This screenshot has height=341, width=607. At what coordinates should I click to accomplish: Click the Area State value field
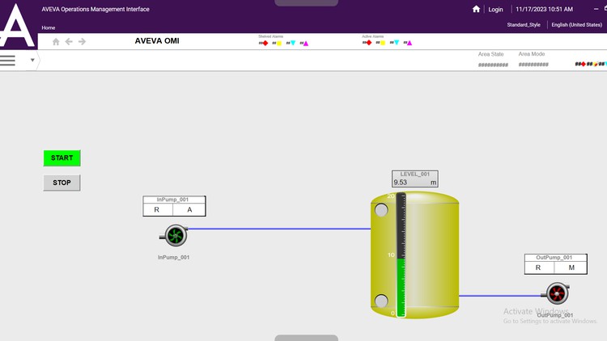tap(493, 65)
